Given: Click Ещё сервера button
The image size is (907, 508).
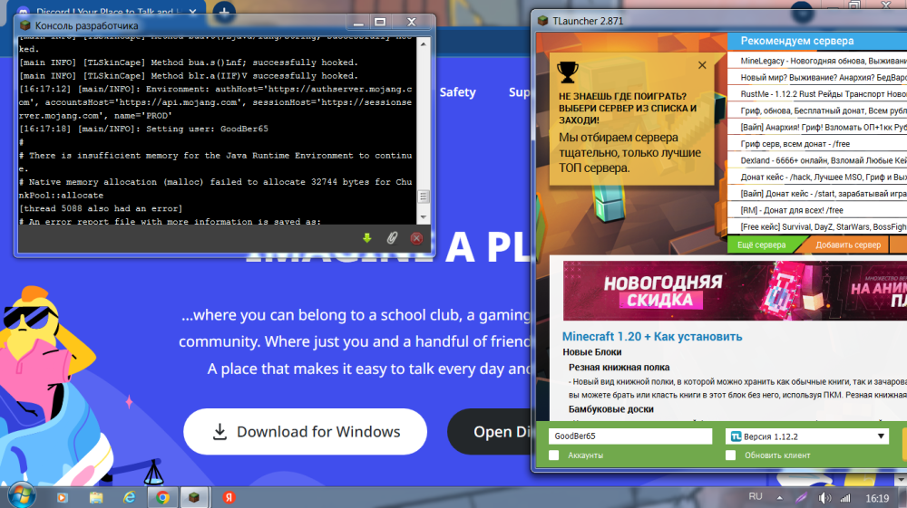Looking at the screenshot, I should point(761,244).
